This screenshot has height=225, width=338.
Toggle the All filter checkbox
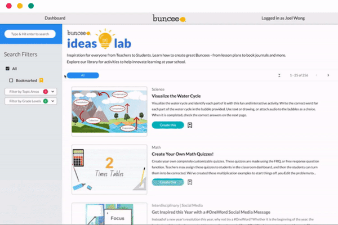click(x=7, y=69)
